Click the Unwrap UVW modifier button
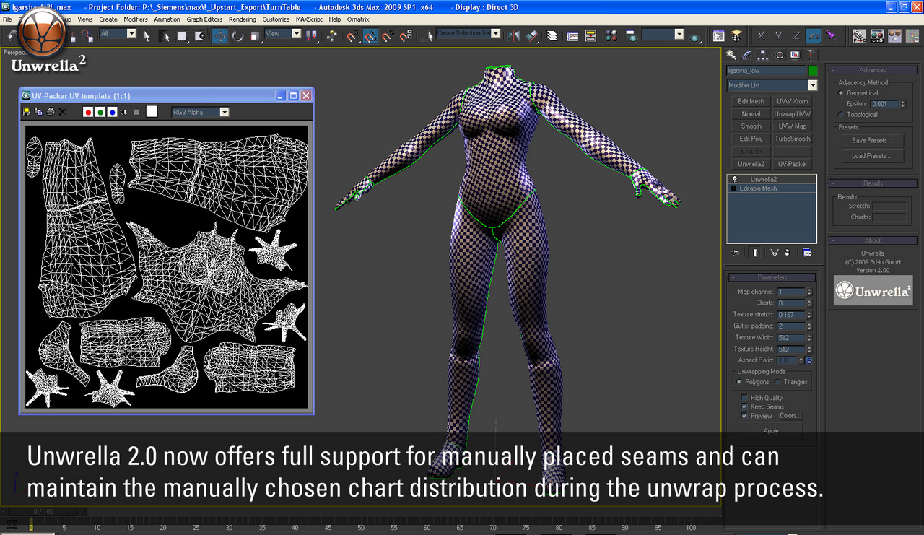This screenshot has width=924, height=535. tap(792, 114)
